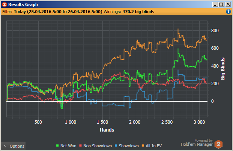Toggle the Showdown legend entry
233x151 pixels.
(x=127, y=146)
